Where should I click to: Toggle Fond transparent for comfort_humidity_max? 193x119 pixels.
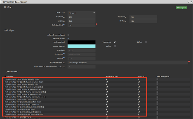click(x=157, y=79)
